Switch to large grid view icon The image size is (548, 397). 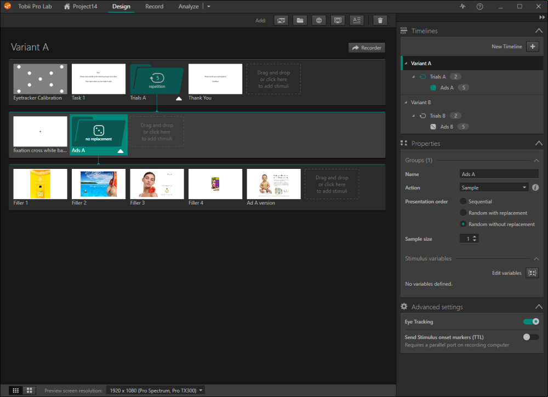coord(30,390)
